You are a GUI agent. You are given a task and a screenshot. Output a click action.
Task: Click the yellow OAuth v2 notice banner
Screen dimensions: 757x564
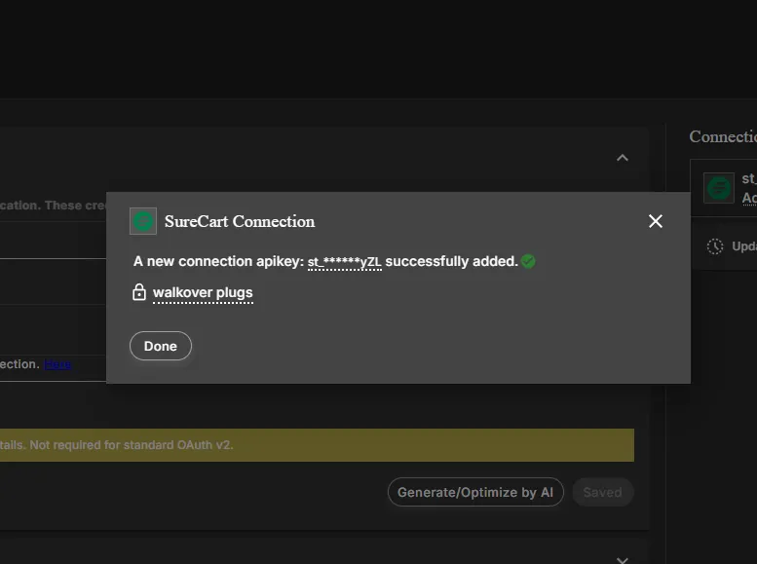pos(317,445)
